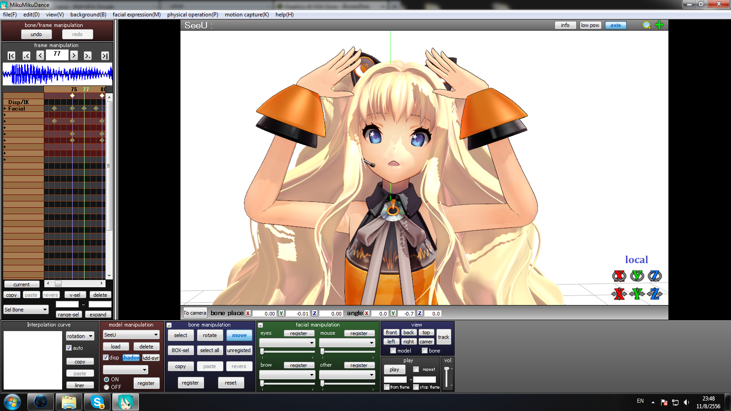The height and width of the screenshot is (411, 731).
Task: Click the green Y local move icon
Action: (x=637, y=294)
